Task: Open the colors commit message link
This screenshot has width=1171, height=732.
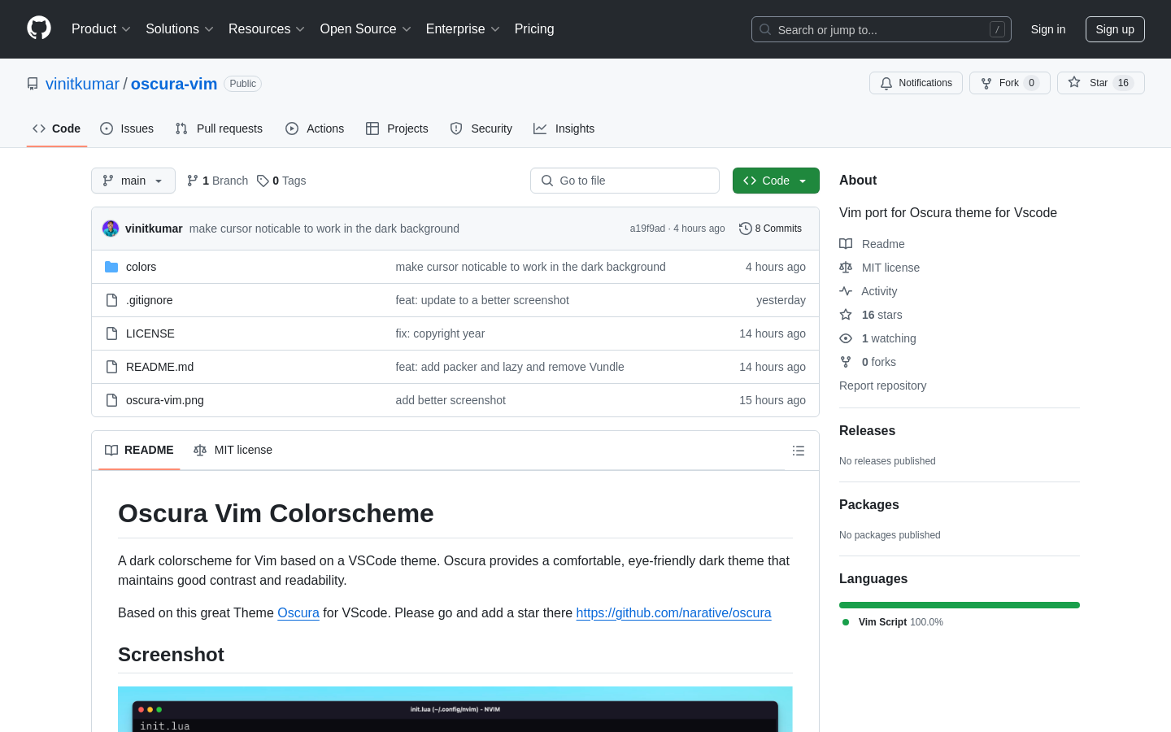Action: pyautogui.click(x=530, y=267)
